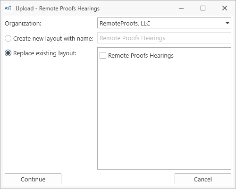
Task: Cancel the upload dialog
Action: point(203,179)
